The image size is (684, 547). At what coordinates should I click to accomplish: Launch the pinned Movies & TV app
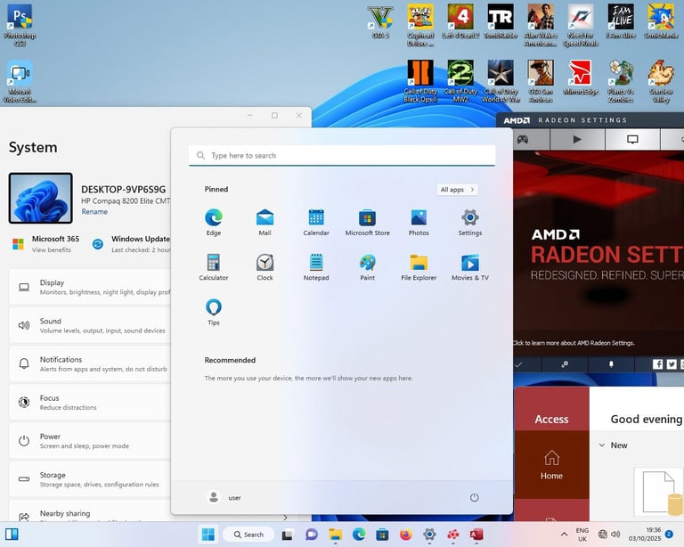click(469, 263)
